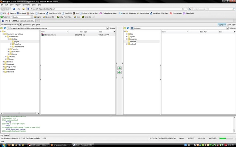Viewport: 236px width, 147px height.
Task: Click the local pane up-directory icon
Action: (1, 28)
